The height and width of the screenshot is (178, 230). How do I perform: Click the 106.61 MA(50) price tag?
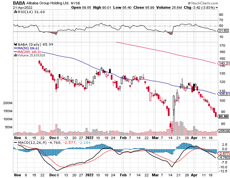click(x=224, y=94)
